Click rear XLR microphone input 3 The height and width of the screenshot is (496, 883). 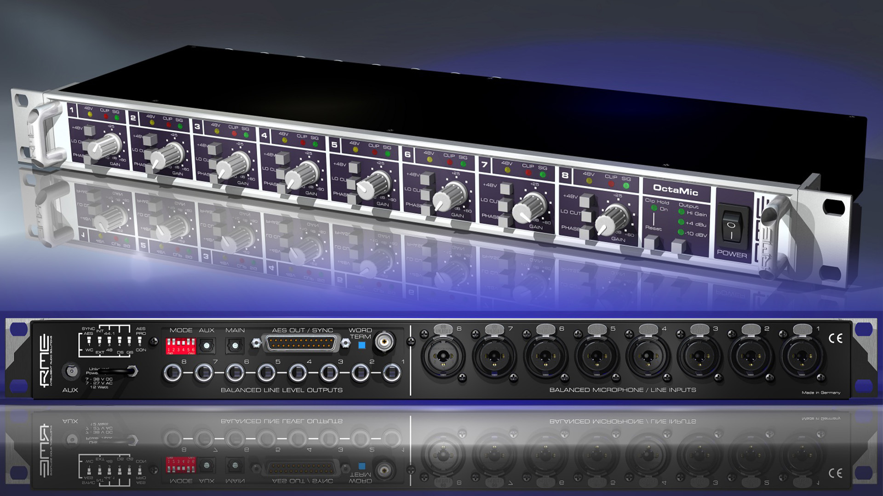[x=699, y=357]
